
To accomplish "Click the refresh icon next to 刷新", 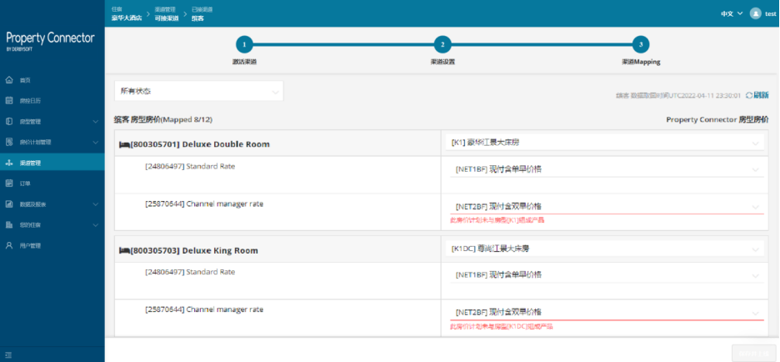I will click(x=748, y=95).
